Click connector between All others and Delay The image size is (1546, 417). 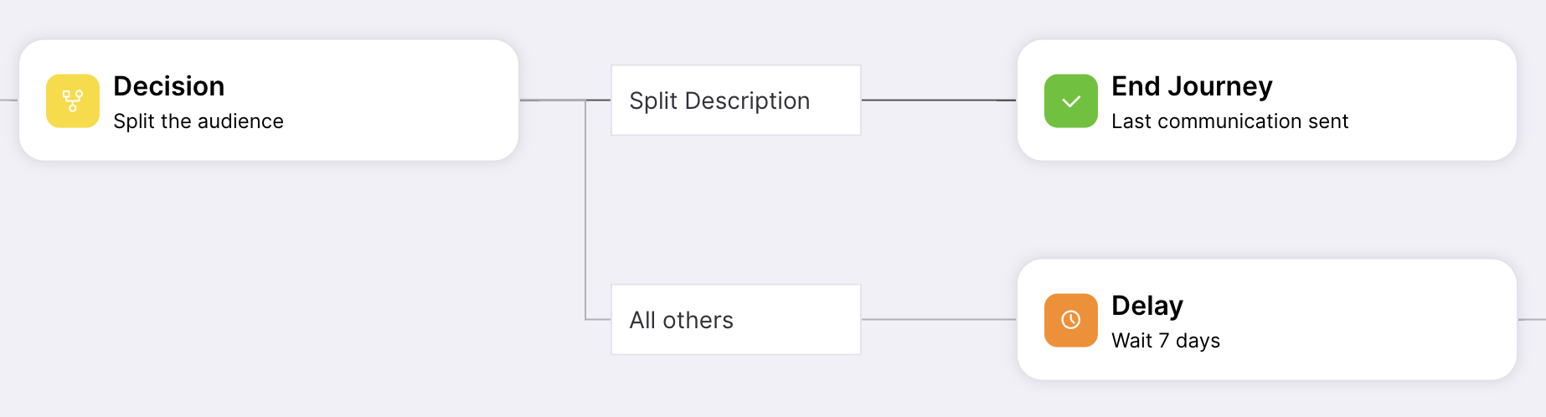pyautogui.click(x=939, y=320)
